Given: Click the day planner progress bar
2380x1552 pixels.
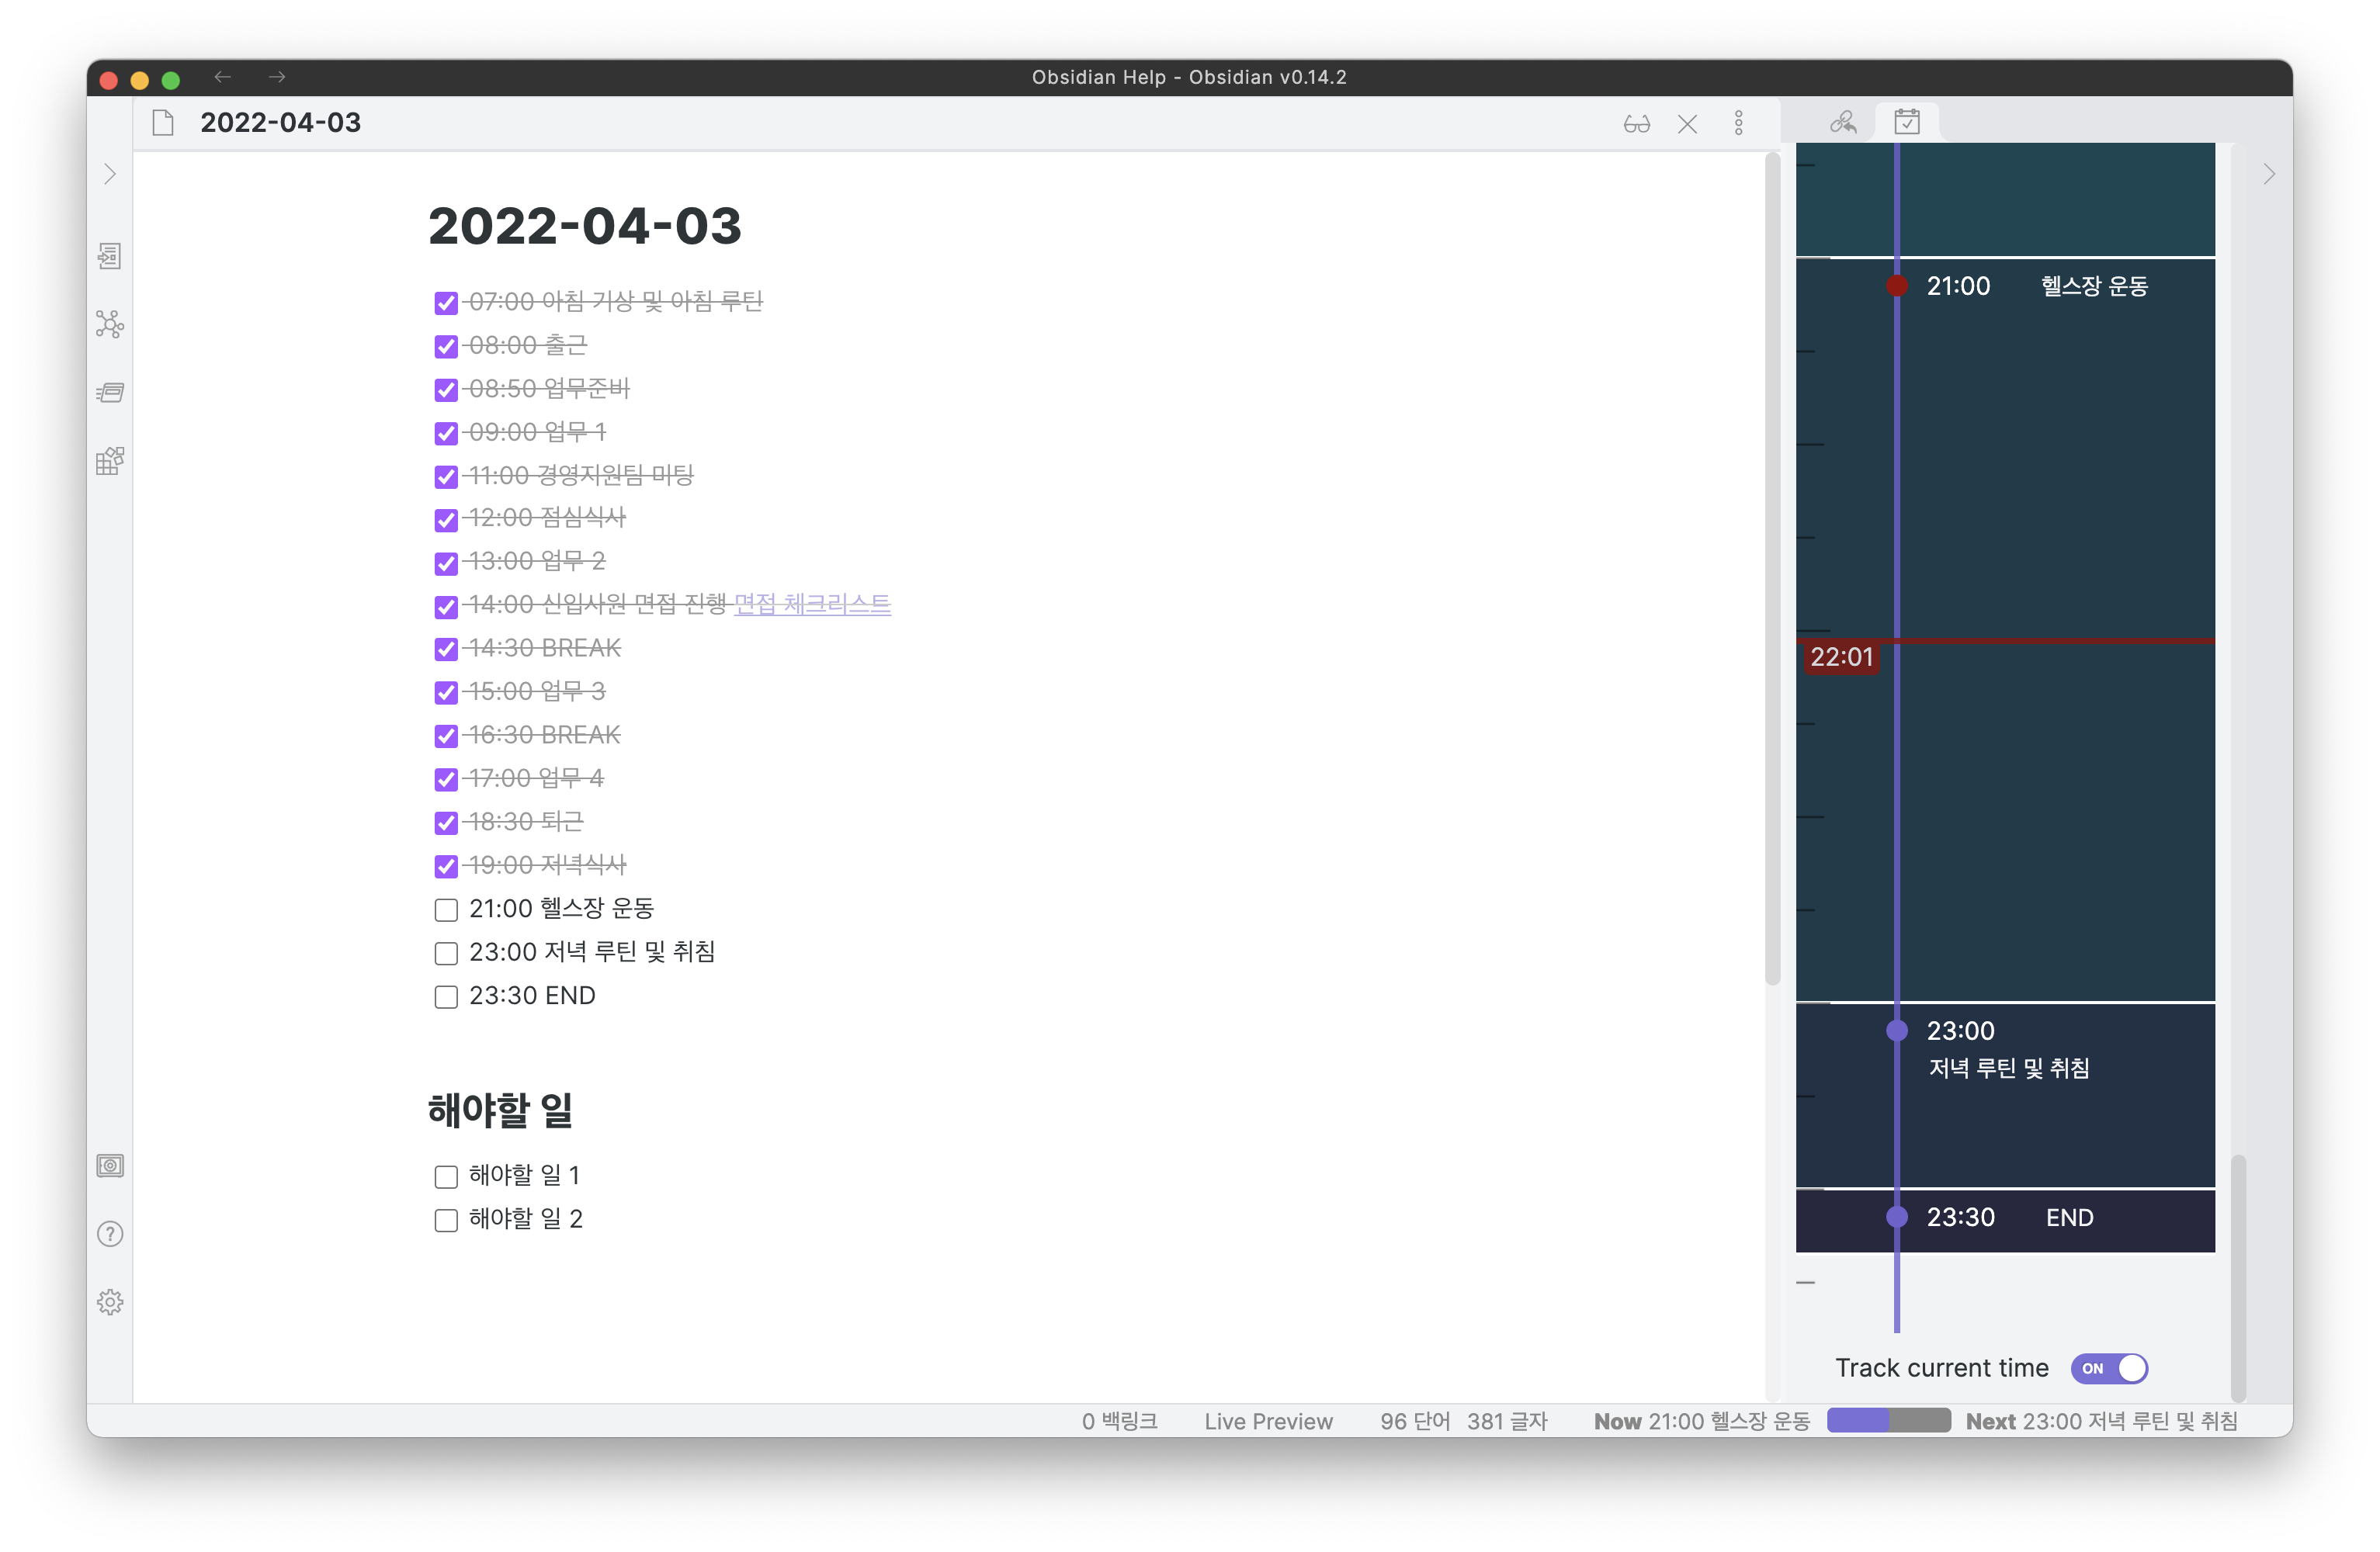Looking at the screenshot, I should tap(1888, 1421).
